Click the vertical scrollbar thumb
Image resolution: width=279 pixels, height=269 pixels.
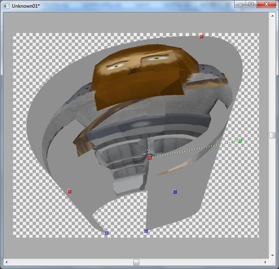[x=272, y=136]
